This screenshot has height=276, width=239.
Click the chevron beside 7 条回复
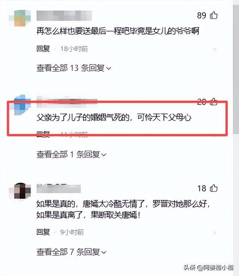[104, 252]
